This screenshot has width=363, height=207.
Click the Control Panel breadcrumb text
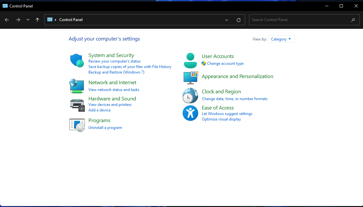click(x=71, y=20)
